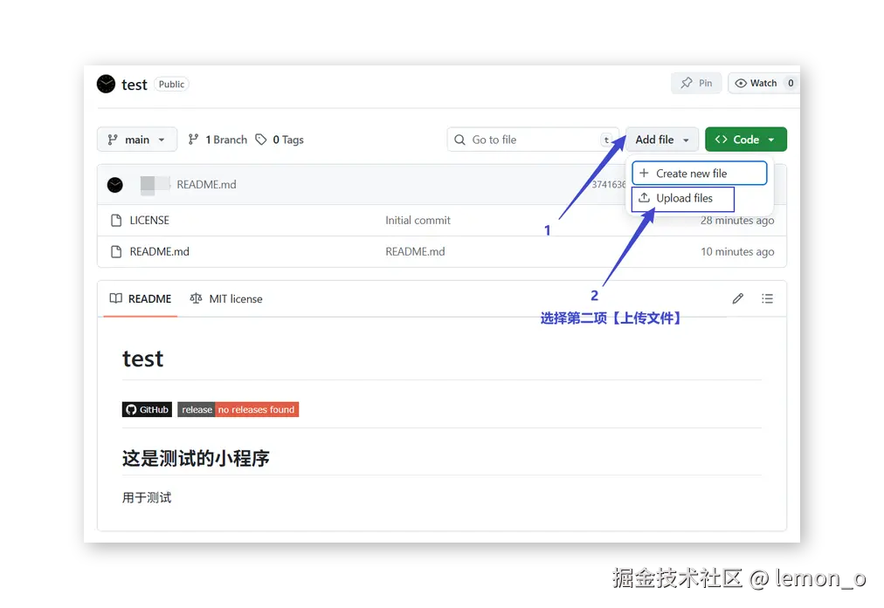This screenshot has height=608, width=884.
Task: Select Upload files from the menu
Action: pyautogui.click(x=682, y=198)
